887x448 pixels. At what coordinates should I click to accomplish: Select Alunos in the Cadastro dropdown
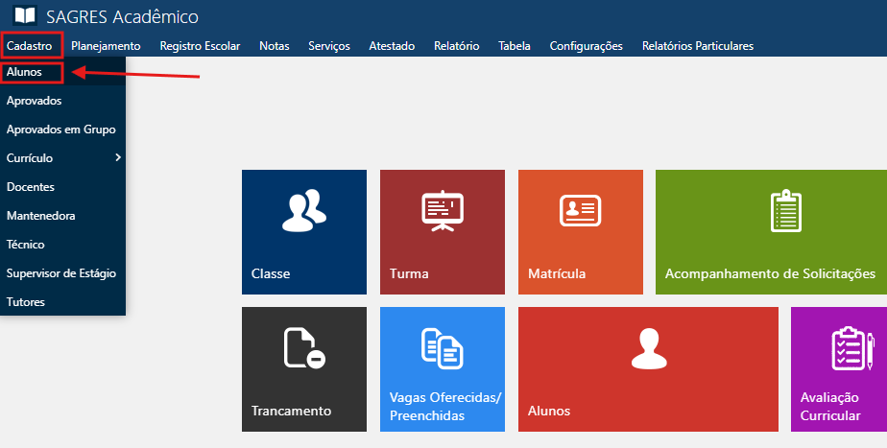pyautogui.click(x=24, y=72)
